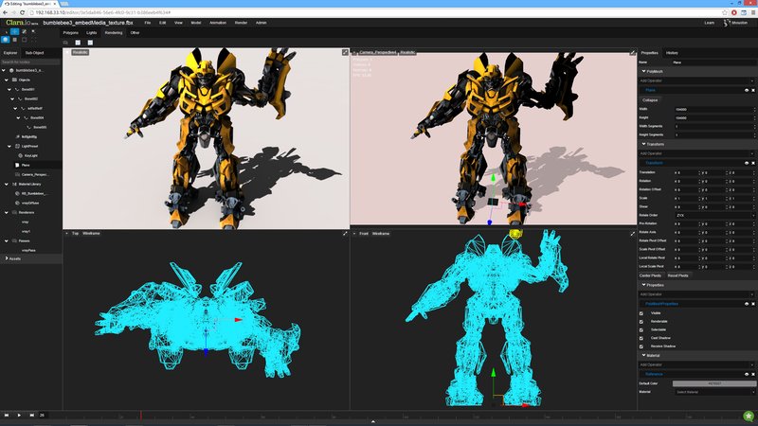Screen dimensions: 758x426
Task: Click the KeyLight node icon
Action: 20,155
